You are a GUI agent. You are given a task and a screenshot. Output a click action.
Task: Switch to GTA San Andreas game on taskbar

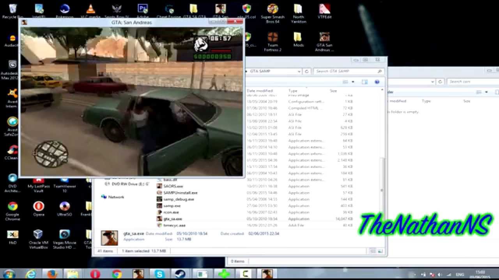tap(267, 274)
